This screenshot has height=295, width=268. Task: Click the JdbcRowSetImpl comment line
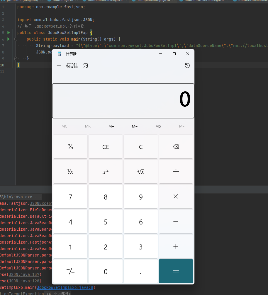51,26
